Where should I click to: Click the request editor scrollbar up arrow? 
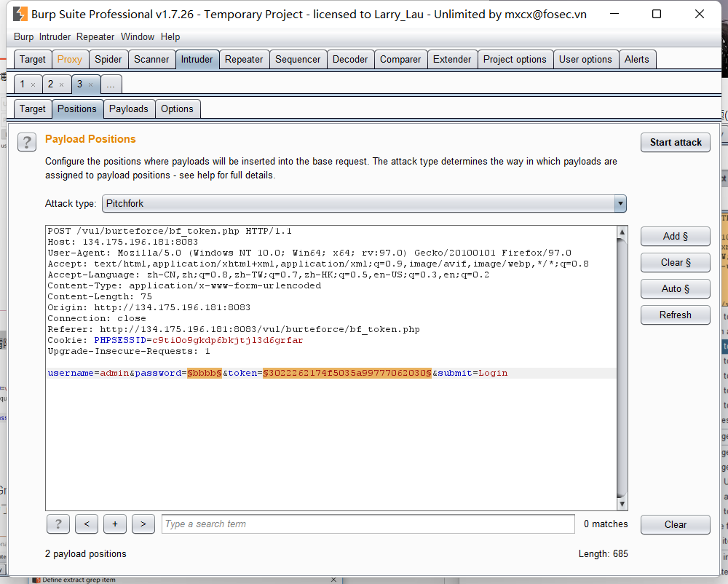pyautogui.click(x=622, y=232)
